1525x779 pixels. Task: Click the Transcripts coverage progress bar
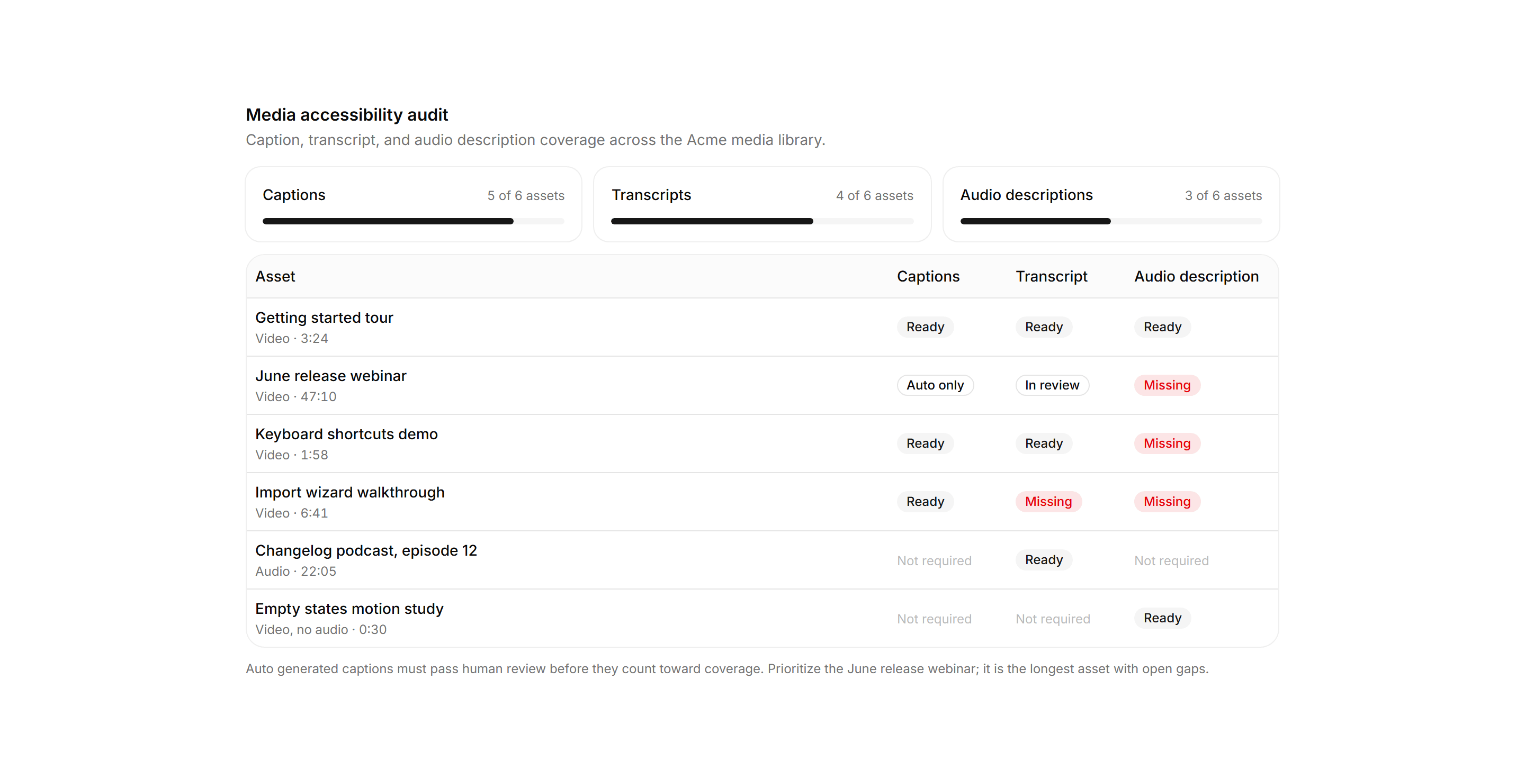click(x=762, y=221)
